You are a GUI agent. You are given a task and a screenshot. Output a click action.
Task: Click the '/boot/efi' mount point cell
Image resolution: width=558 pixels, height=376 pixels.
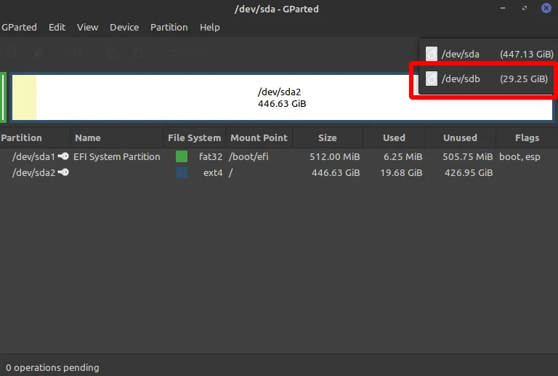click(x=248, y=156)
